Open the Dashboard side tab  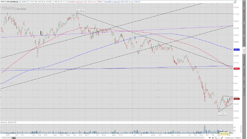(244, 72)
